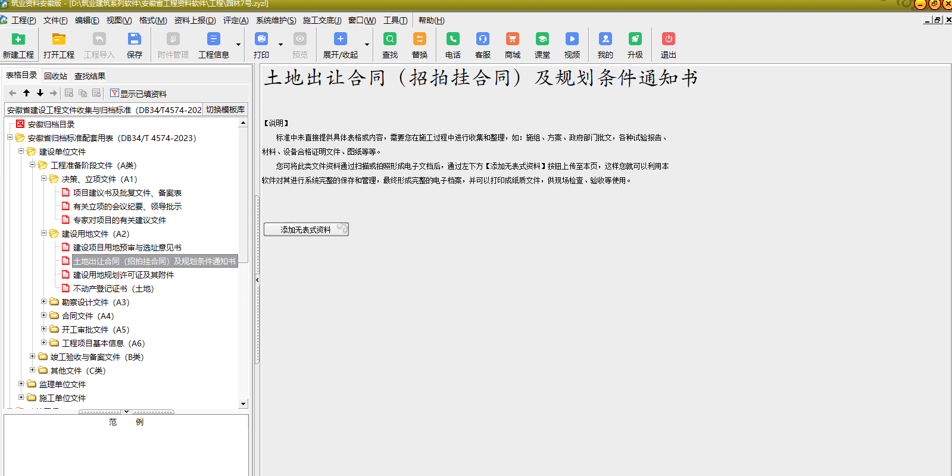Click the 升级 upgrade rocket icon
This screenshot has width=952, height=476.
click(x=635, y=40)
